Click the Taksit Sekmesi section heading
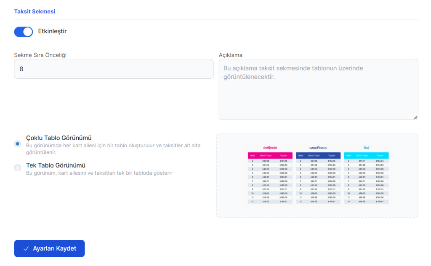The image size is (431, 266). tap(35, 11)
